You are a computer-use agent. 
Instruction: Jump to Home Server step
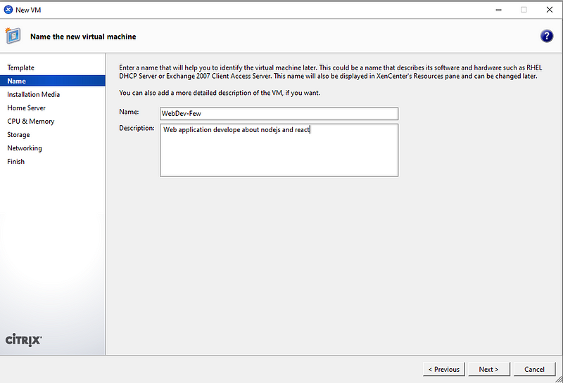click(26, 108)
